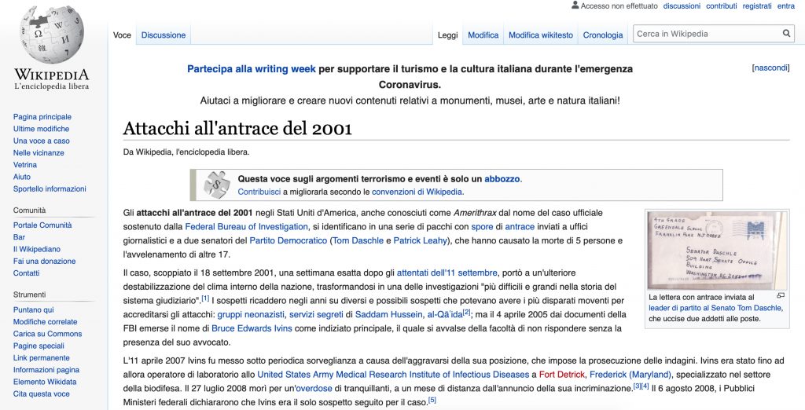
Task: Open the Partito Democratico link
Action: point(288,240)
